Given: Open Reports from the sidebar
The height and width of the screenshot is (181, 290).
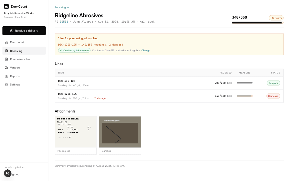Looking at the screenshot, I should click(x=24, y=76).
